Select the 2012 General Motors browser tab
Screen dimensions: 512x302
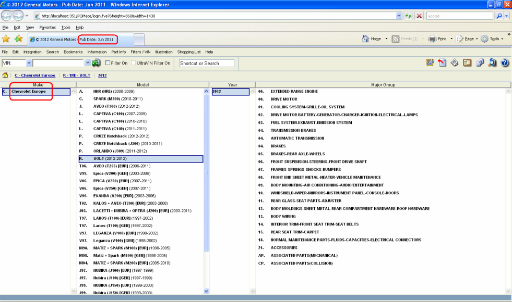tap(81, 40)
